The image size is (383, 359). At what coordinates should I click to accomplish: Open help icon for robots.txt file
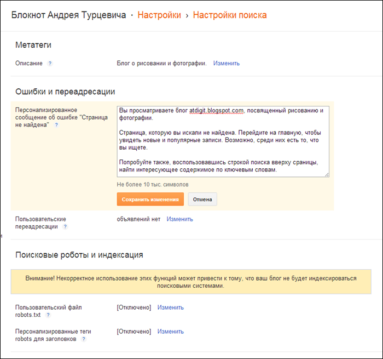click(x=48, y=315)
